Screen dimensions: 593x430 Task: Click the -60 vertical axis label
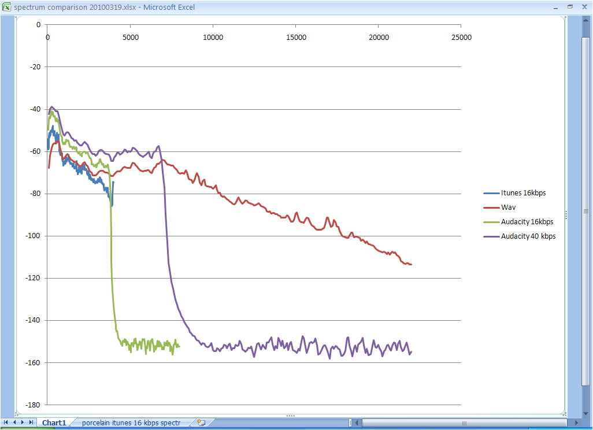[35, 151]
